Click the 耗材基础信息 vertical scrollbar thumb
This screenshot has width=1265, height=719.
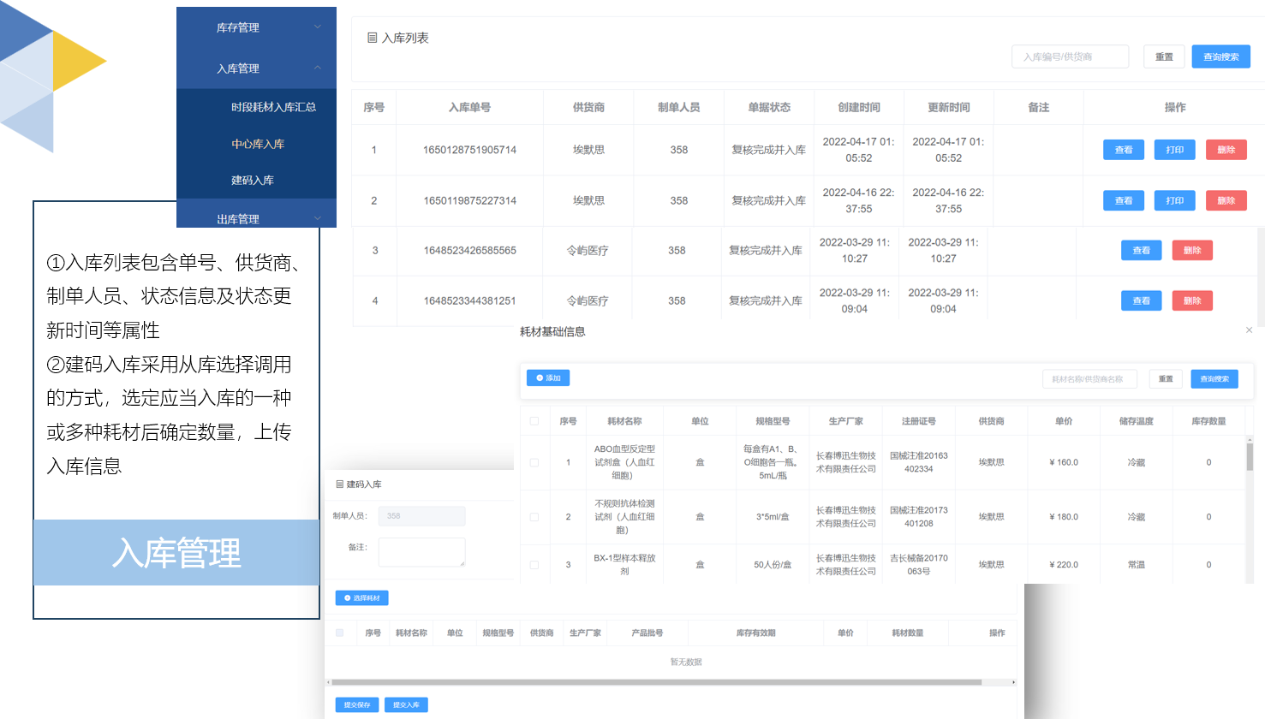(1250, 456)
